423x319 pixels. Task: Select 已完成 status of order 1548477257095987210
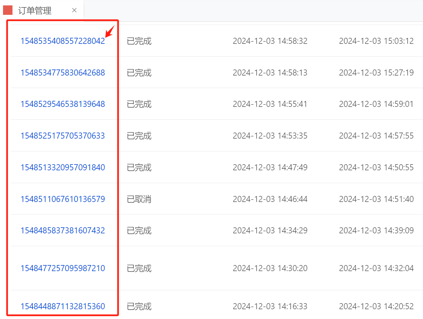click(139, 268)
